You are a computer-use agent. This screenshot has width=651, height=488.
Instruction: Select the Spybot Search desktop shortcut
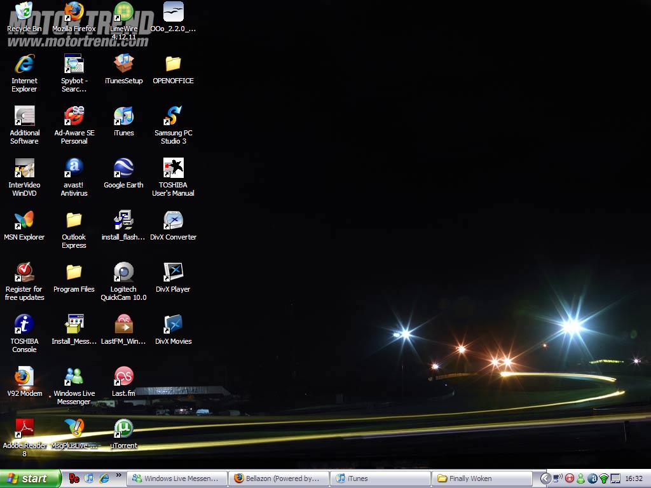coord(74,65)
